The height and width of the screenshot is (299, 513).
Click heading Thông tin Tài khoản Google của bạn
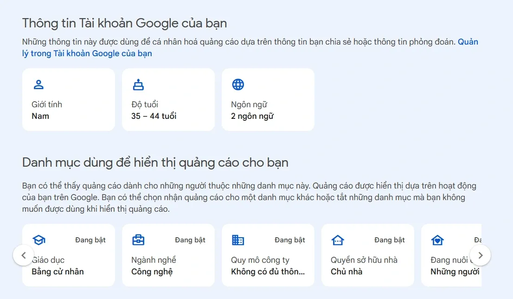[x=124, y=23]
